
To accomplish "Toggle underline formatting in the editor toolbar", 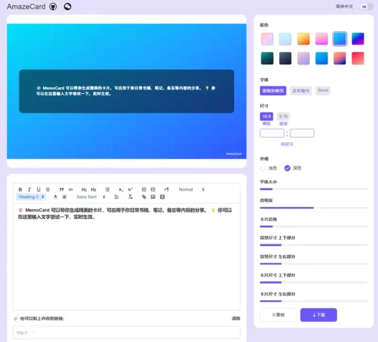I will click(38, 189).
